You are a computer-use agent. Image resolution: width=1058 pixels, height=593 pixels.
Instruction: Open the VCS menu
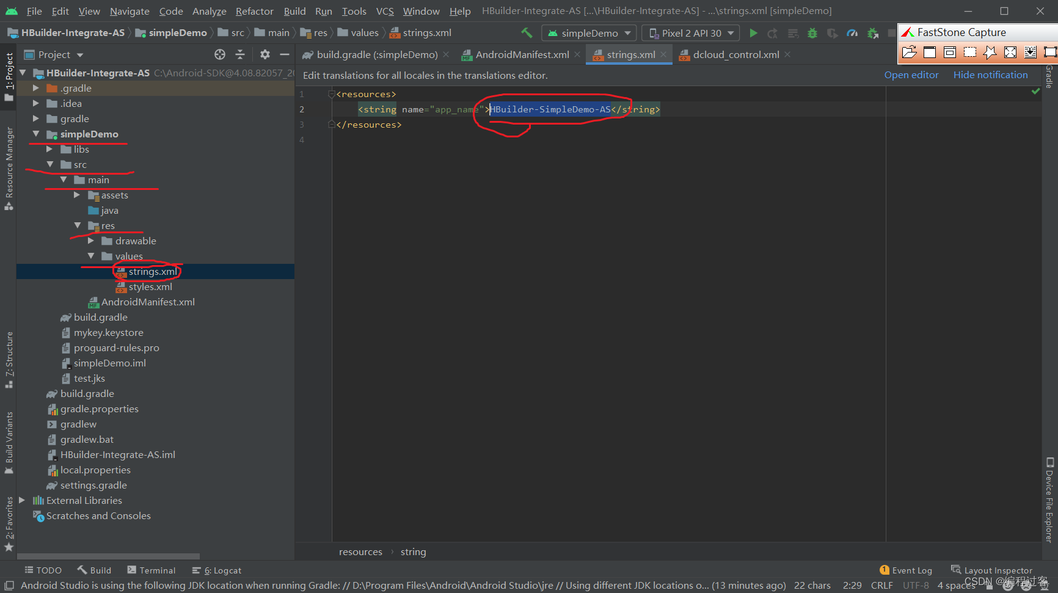click(385, 11)
